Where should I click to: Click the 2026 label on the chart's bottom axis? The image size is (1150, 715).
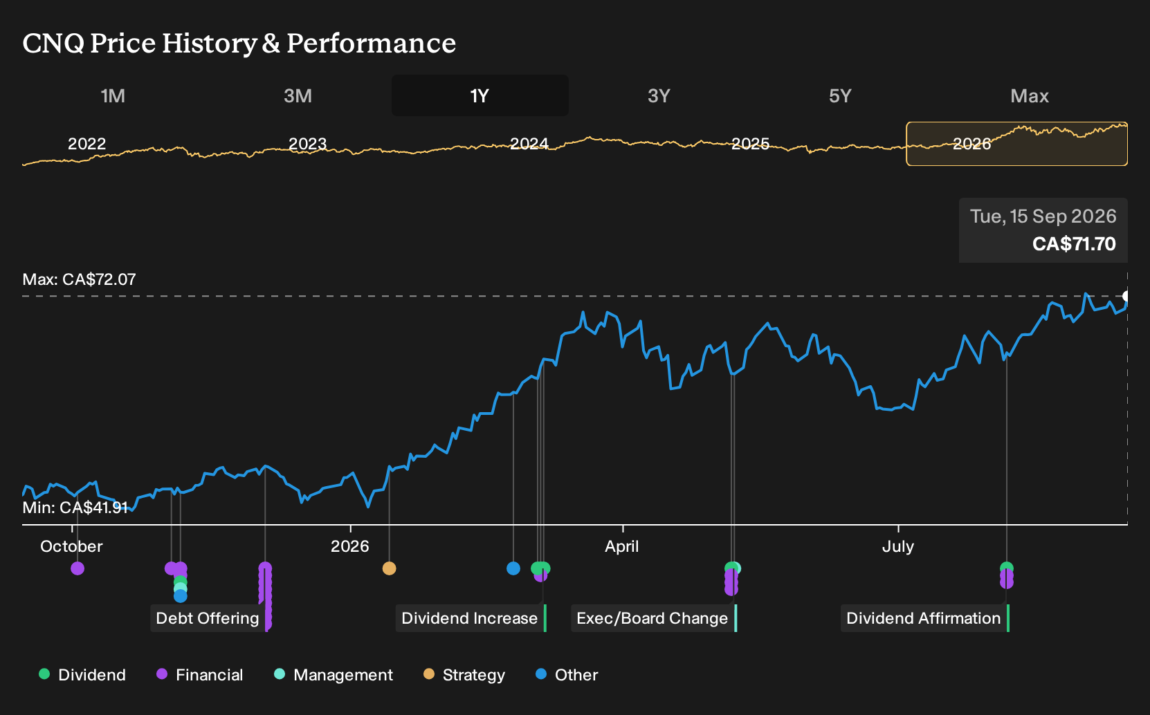pos(350,546)
